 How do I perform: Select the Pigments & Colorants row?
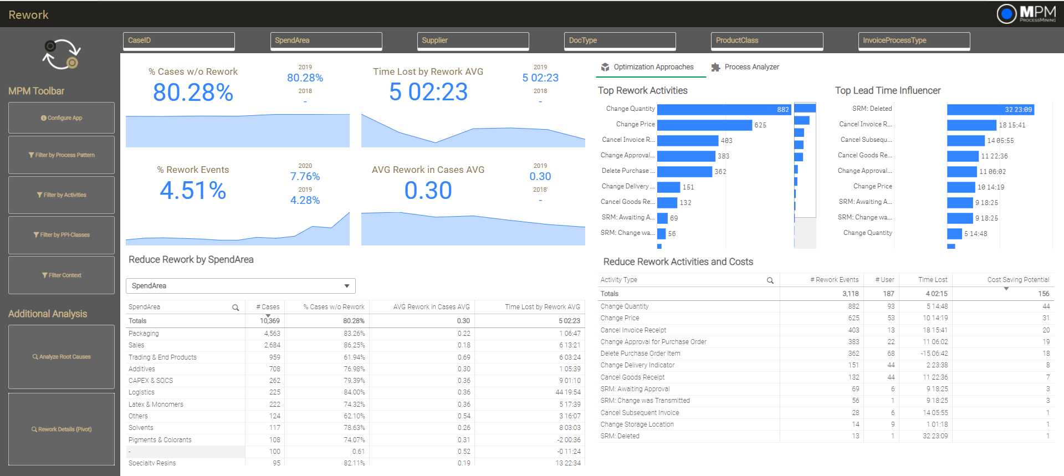pos(355,440)
